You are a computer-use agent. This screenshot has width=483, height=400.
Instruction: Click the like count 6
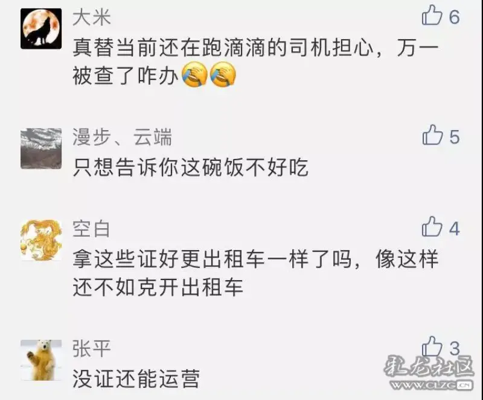pyautogui.click(x=455, y=17)
